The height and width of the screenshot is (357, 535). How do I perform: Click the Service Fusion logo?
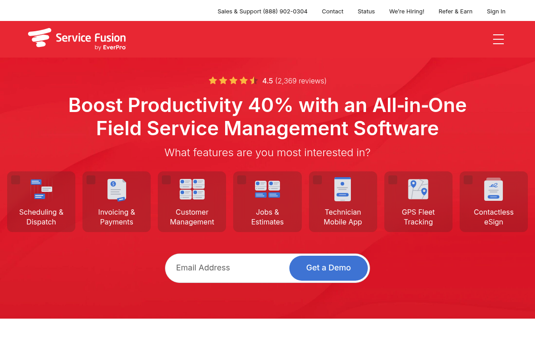click(x=77, y=39)
